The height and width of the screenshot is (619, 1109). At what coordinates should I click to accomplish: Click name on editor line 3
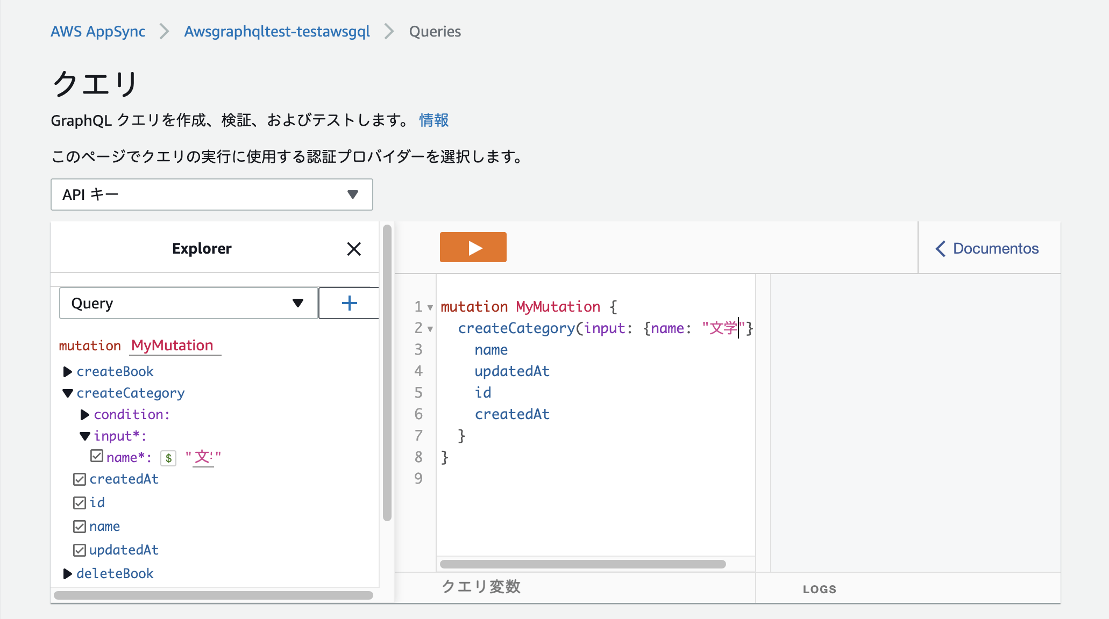[491, 350]
